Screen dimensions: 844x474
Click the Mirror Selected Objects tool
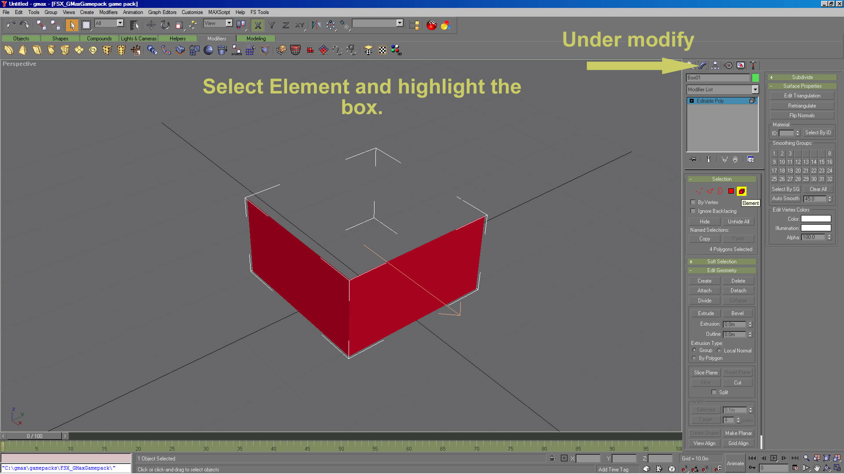(316, 25)
